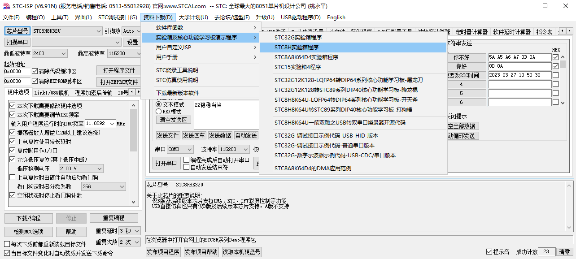The width and height of the screenshot is (576, 259).
Task: Click the field containing 2023 03 27 10 50 30
Action: coord(520,75)
